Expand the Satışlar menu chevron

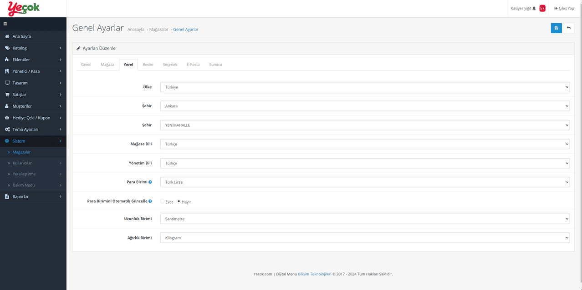[x=61, y=95]
